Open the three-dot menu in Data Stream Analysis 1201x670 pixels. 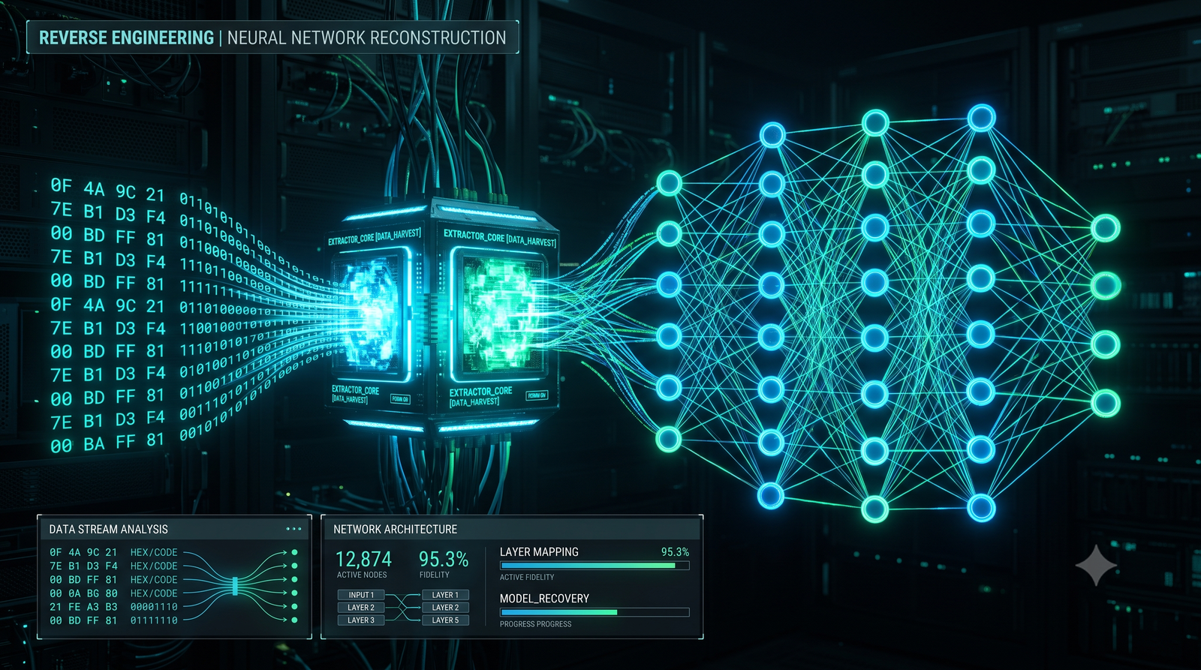pyautogui.click(x=293, y=529)
